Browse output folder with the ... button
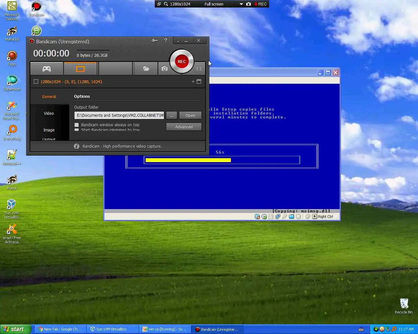418x334 pixels. (x=171, y=115)
